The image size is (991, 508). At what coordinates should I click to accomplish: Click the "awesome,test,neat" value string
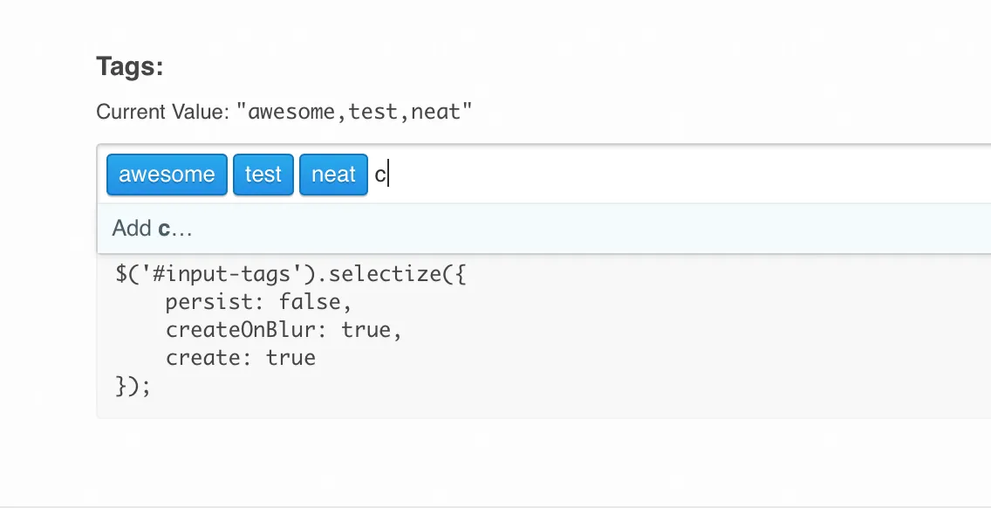pyautogui.click(x=359, y=112)
